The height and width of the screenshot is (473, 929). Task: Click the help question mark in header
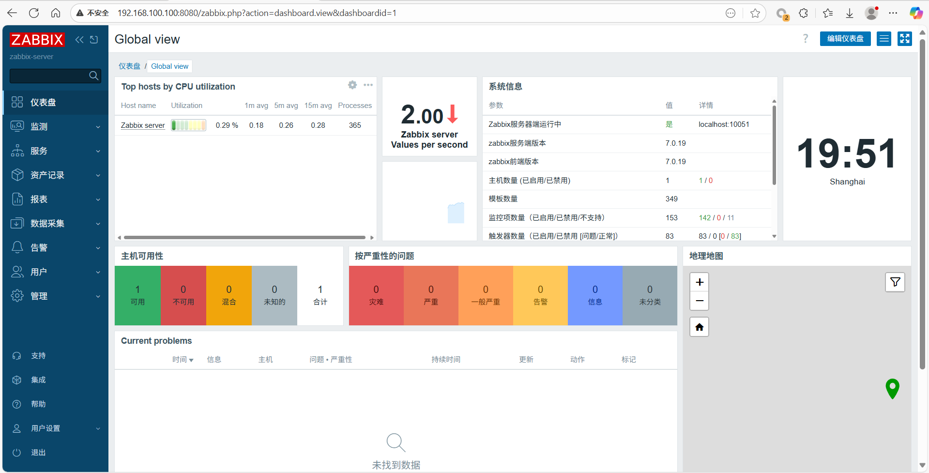(806, 39)
